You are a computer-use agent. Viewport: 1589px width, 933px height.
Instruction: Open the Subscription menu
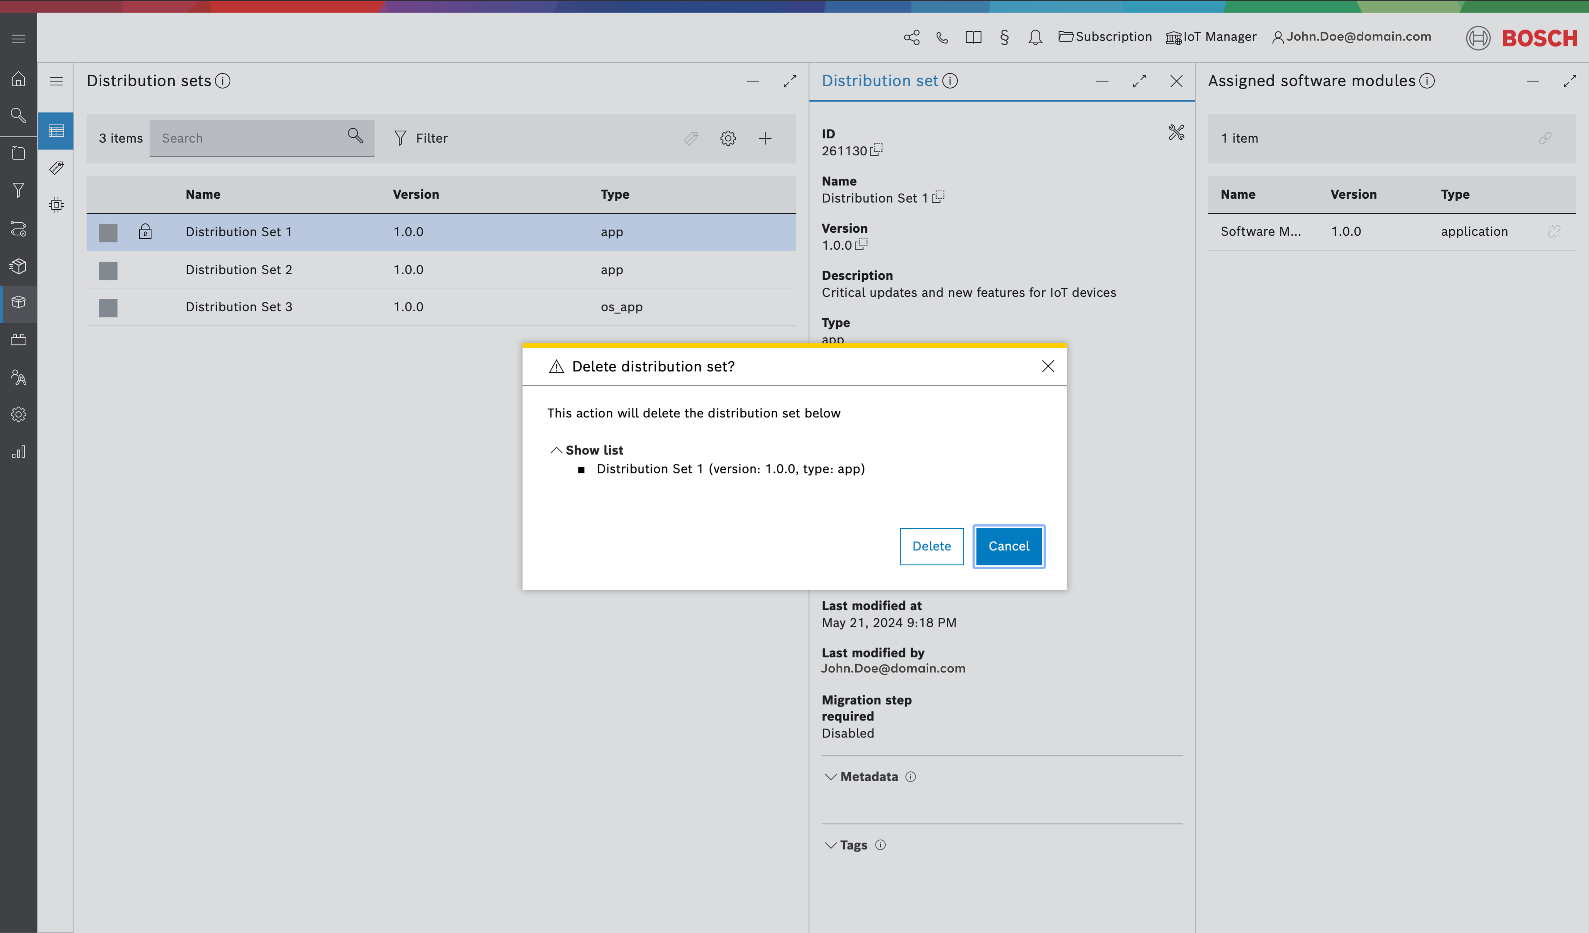[x=1105, y=37]
